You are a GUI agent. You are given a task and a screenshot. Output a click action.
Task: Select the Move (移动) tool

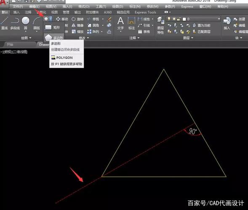(62, 19)
